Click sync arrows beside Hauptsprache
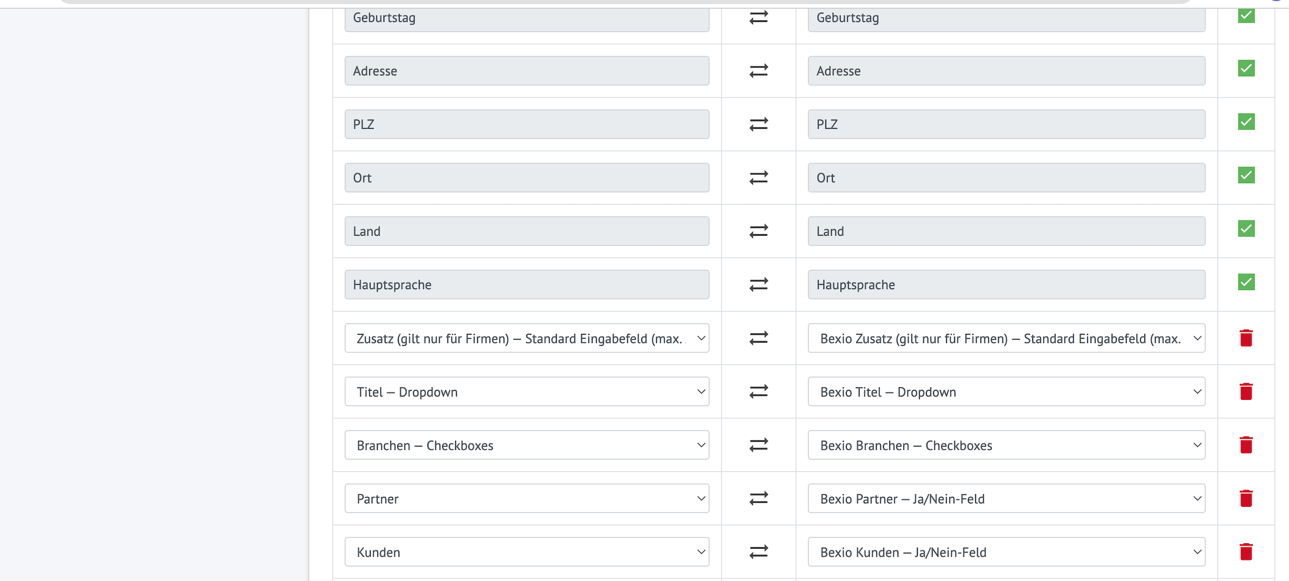The width and height of the screenshot is (1289, 581). (x=758, y=284)
